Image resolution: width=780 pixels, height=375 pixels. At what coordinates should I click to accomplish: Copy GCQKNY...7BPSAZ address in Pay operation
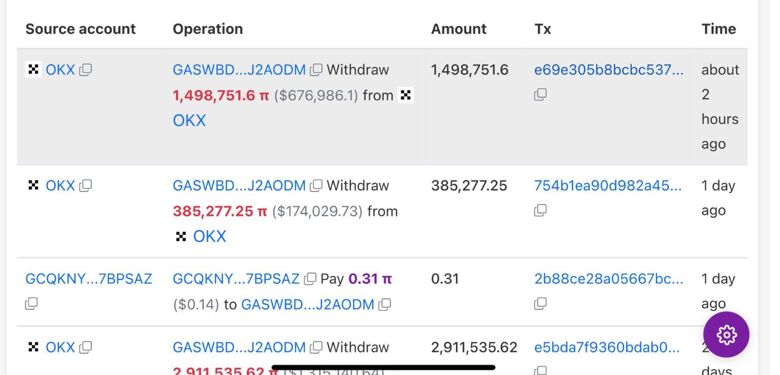click(x=311, y=278)
